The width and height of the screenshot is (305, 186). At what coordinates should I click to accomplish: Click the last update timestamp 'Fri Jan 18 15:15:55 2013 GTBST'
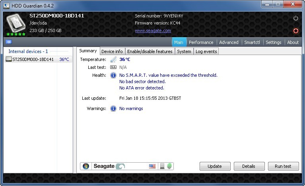(x=150, y=98)
